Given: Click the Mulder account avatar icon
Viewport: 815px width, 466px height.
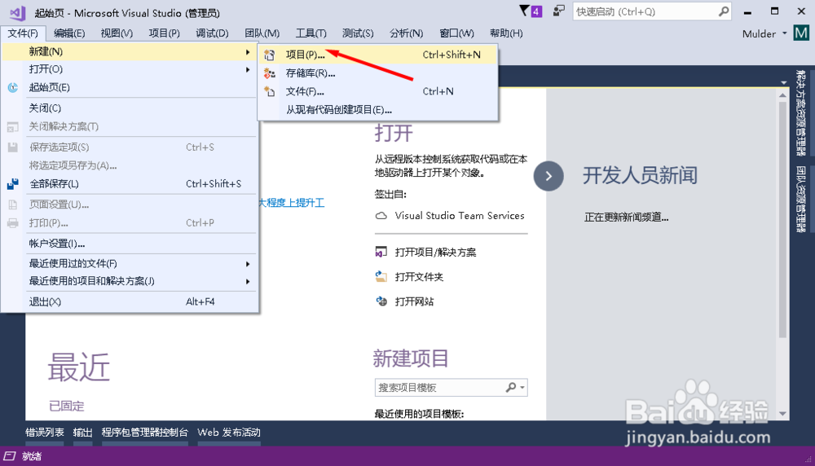Looking at the screenshot, I should pyautogui.click(x=801, y=33).
